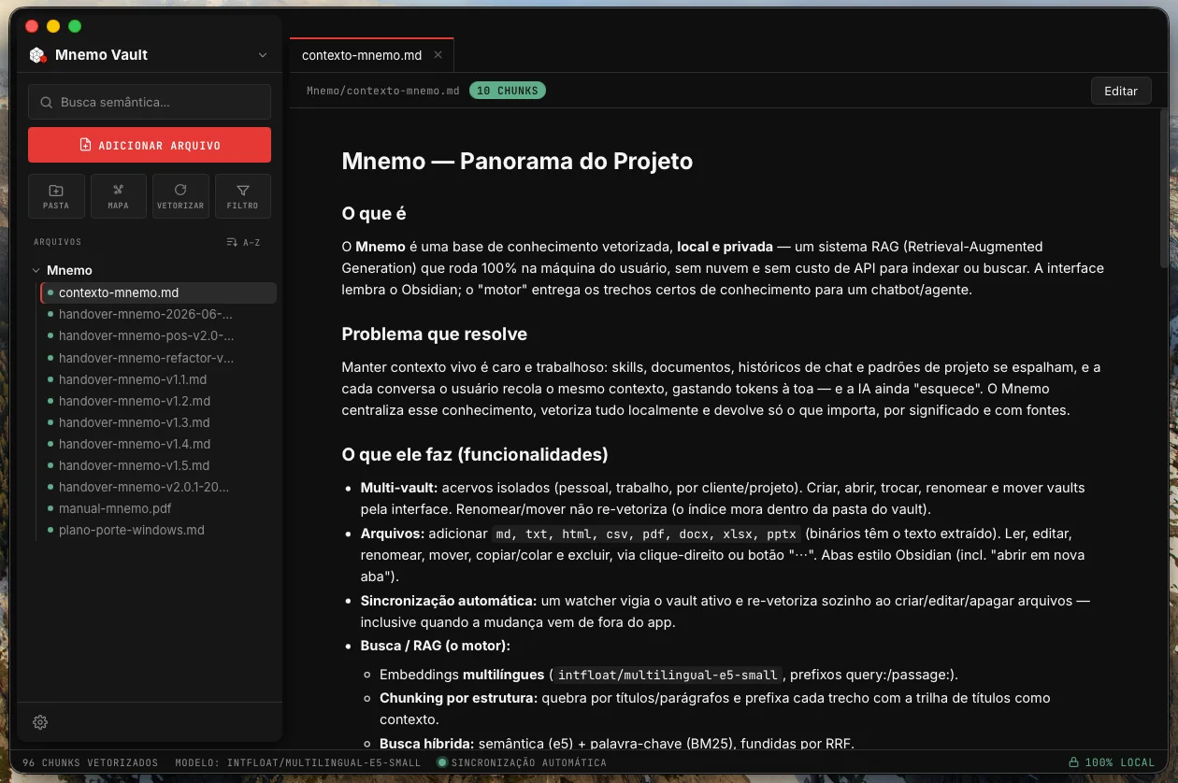This screenshot has width=1178, height=783.
Task: Click the Mnemo — Panorama do Projeto heading
Action: (x=517, y=161)
